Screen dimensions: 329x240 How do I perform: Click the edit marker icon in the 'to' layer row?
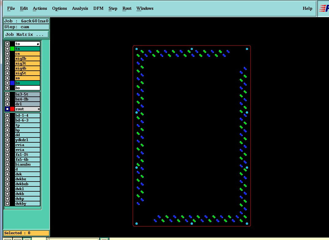pos(38,44)
